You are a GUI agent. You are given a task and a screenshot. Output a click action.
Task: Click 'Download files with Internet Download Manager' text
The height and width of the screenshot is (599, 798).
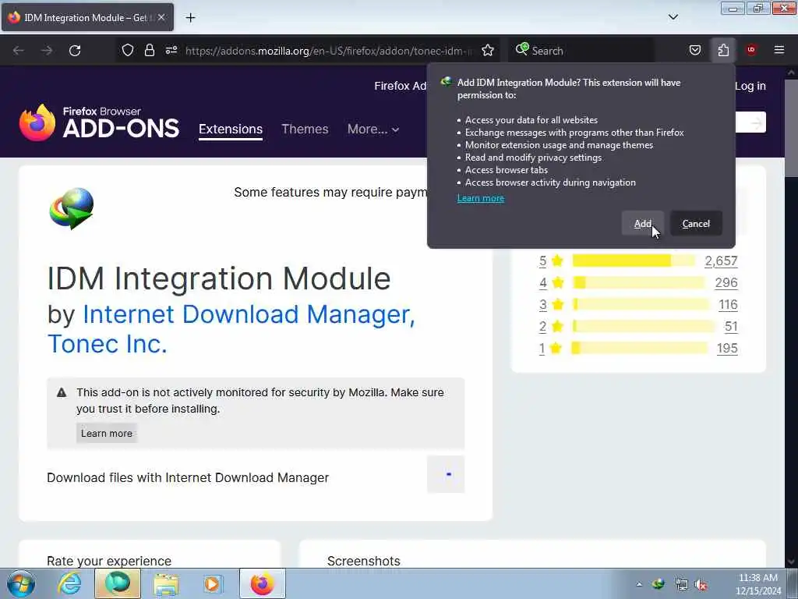click(188, 478)
